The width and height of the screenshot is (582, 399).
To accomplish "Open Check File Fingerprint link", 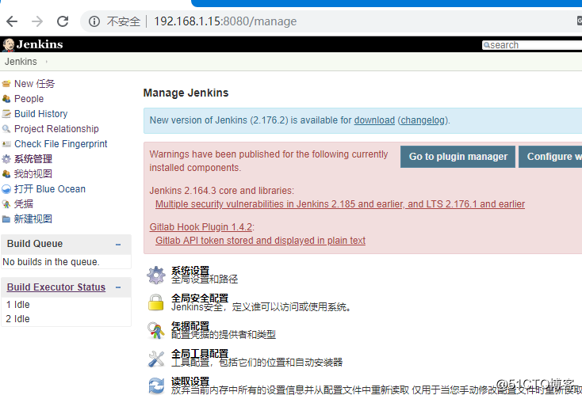I will (61, 144).
